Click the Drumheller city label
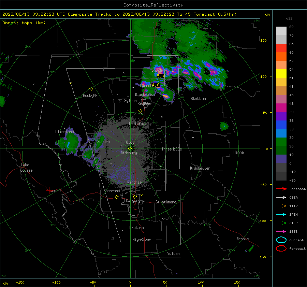307x287 pixels. (x=200, y=168)
